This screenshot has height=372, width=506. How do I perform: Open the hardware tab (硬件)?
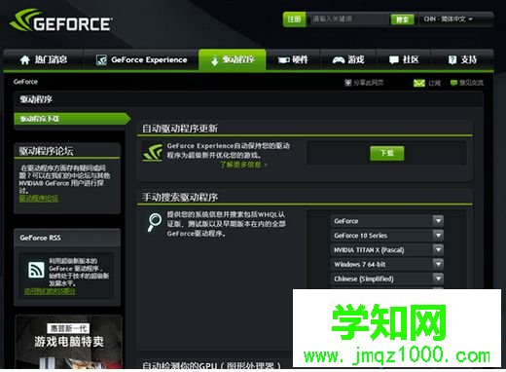[x=293, y=59]
